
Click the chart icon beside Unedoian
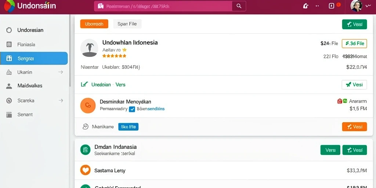click(x=84, y=84)
